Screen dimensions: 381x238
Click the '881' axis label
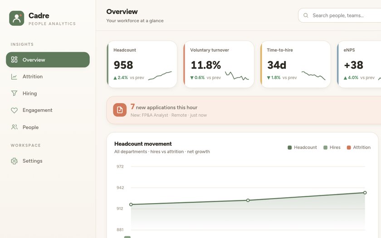(x=120, y=230)
